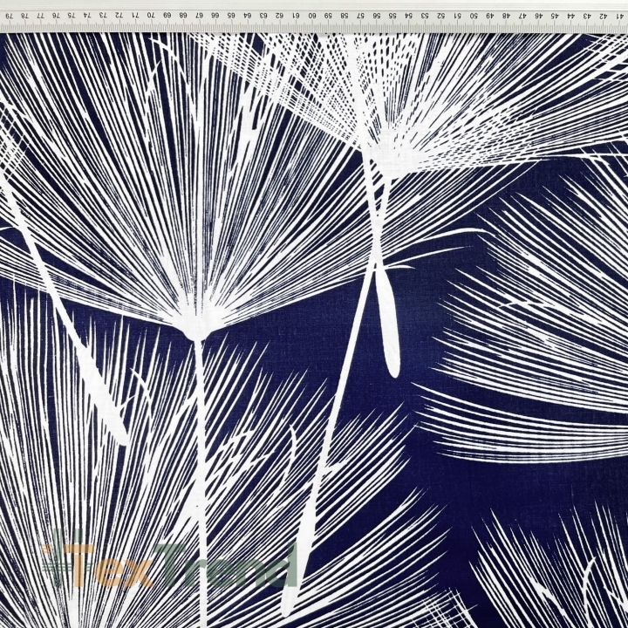Click the number 68 on the ruler
Viewport: 628px width, 628px height.
(183, 16)
